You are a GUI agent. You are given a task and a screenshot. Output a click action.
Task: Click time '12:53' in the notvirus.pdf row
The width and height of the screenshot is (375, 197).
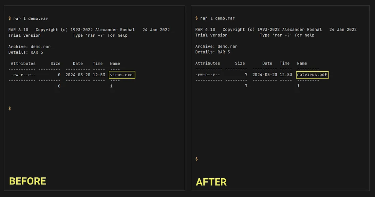pyautogui.click(x=286, y=75)
